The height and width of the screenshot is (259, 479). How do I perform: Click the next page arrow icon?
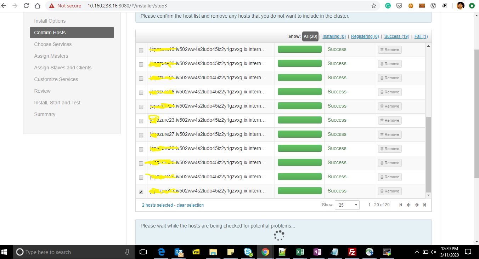coord(417,205)
